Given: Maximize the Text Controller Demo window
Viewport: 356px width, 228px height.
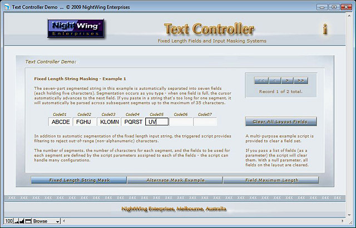Looking at the screenshot, I should 334,7.
